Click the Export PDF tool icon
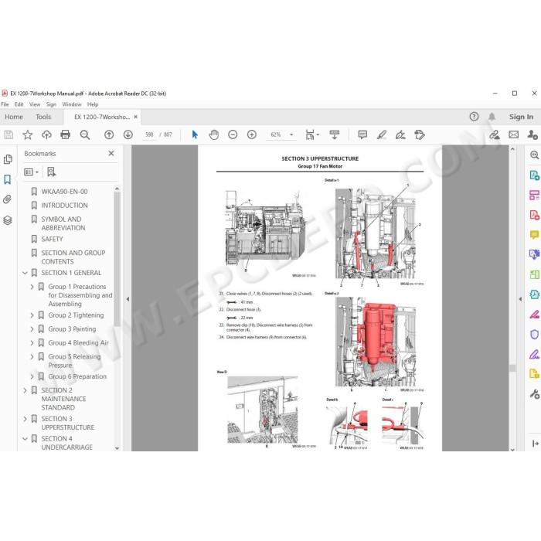 534,175
